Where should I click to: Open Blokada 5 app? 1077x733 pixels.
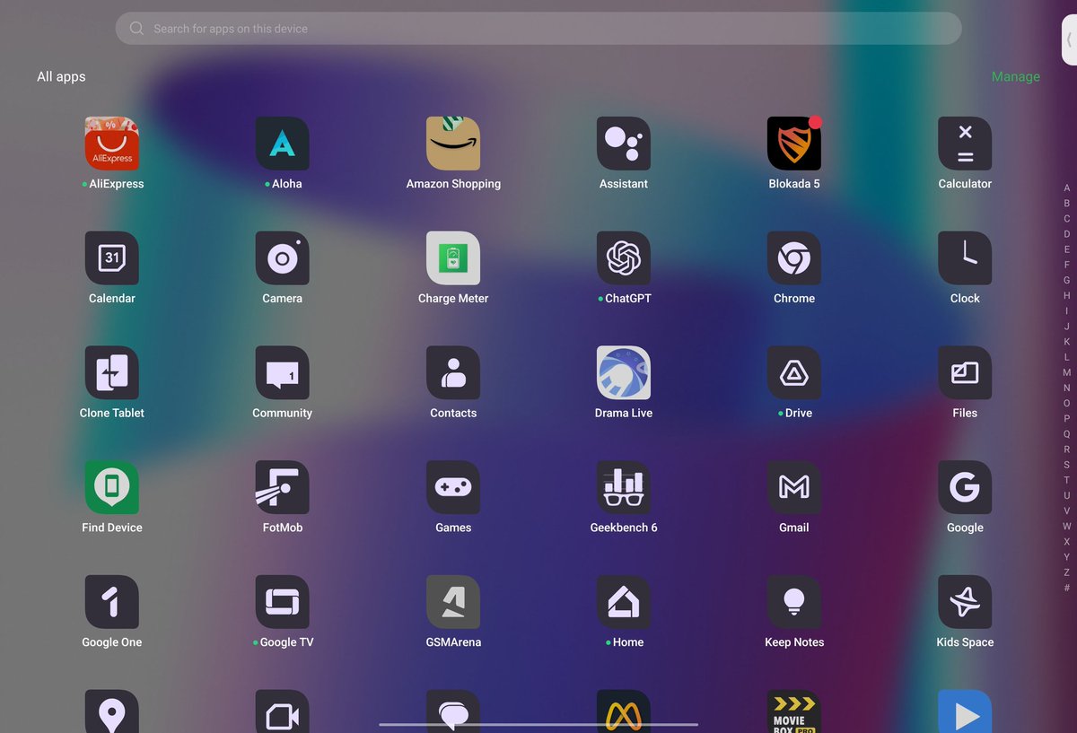point(794,144)
